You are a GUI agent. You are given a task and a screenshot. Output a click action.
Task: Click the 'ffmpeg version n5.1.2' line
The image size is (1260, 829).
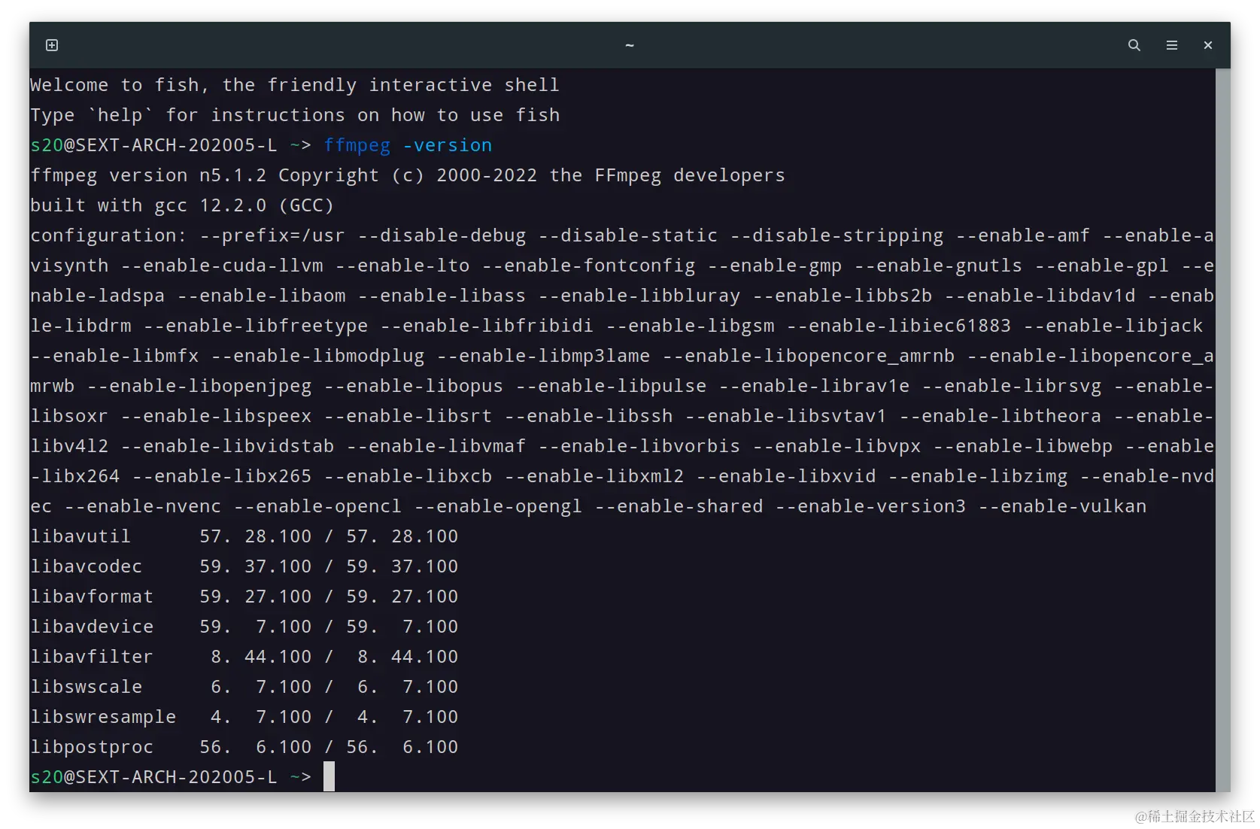click(x=407, y=175)
